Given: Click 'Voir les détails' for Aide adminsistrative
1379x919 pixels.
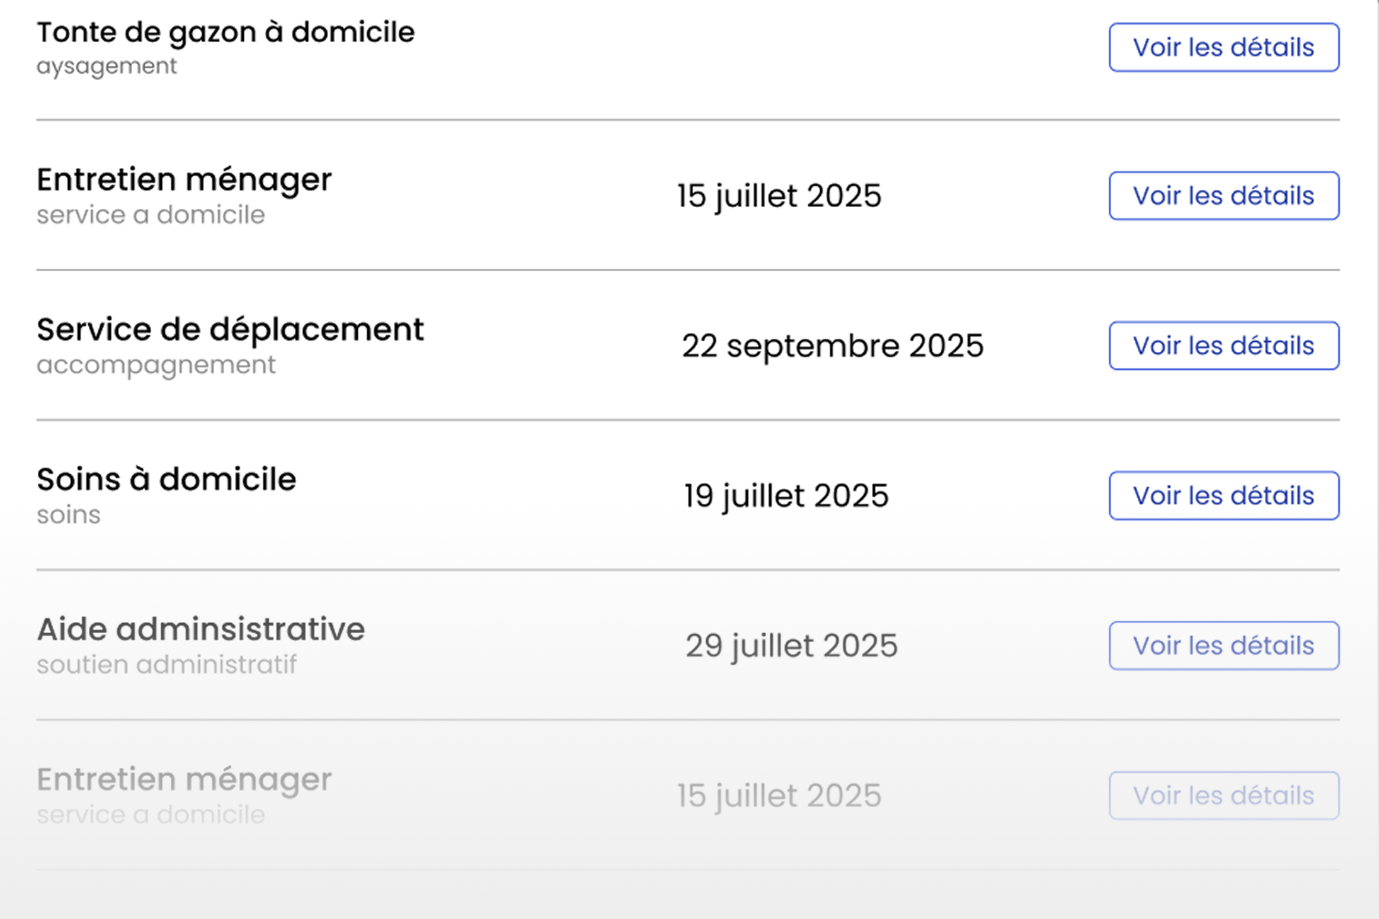Looking at the screenshot, I should pos(1223,645).
